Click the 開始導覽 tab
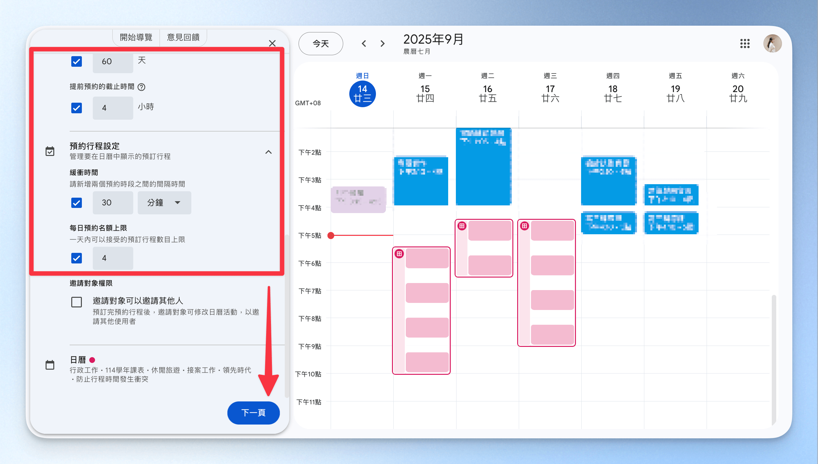Image resolution: width=818 pixels, height=464 pixels. [x=136, y=38]
